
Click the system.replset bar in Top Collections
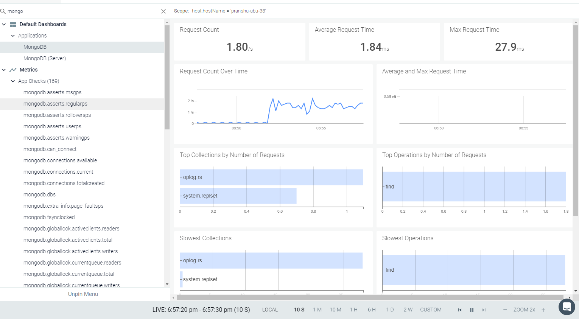238,196
